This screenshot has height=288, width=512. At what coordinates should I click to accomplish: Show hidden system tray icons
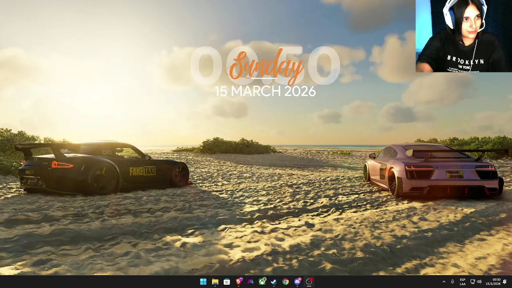(444, 282)
